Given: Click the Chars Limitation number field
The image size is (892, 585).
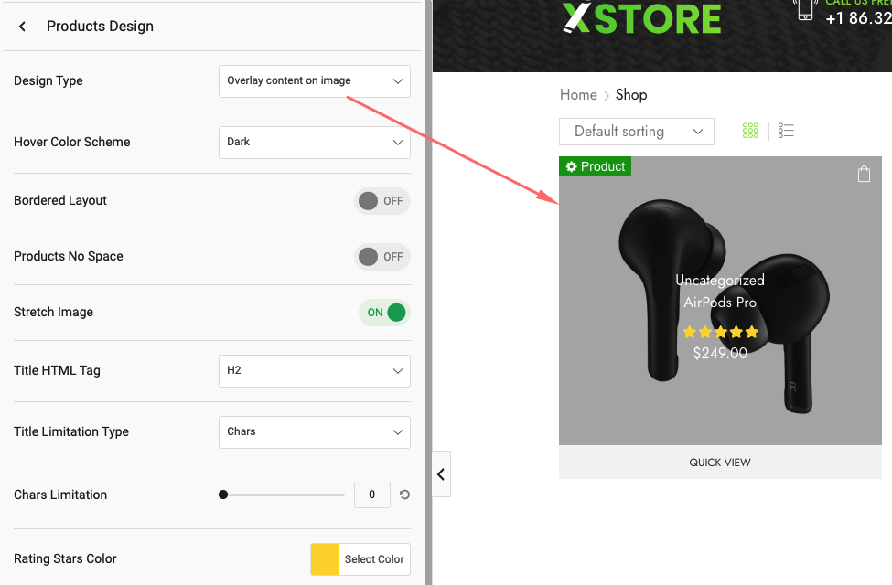Looking at the screenshot, I should point(372,494).
